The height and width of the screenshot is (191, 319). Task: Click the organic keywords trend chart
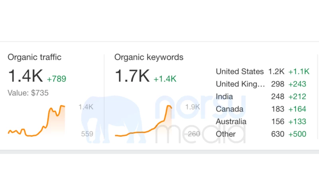(144, 121)
